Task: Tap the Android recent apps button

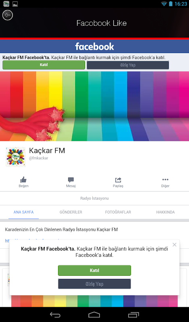Action: pyautogui.click(x=133, y=315)
